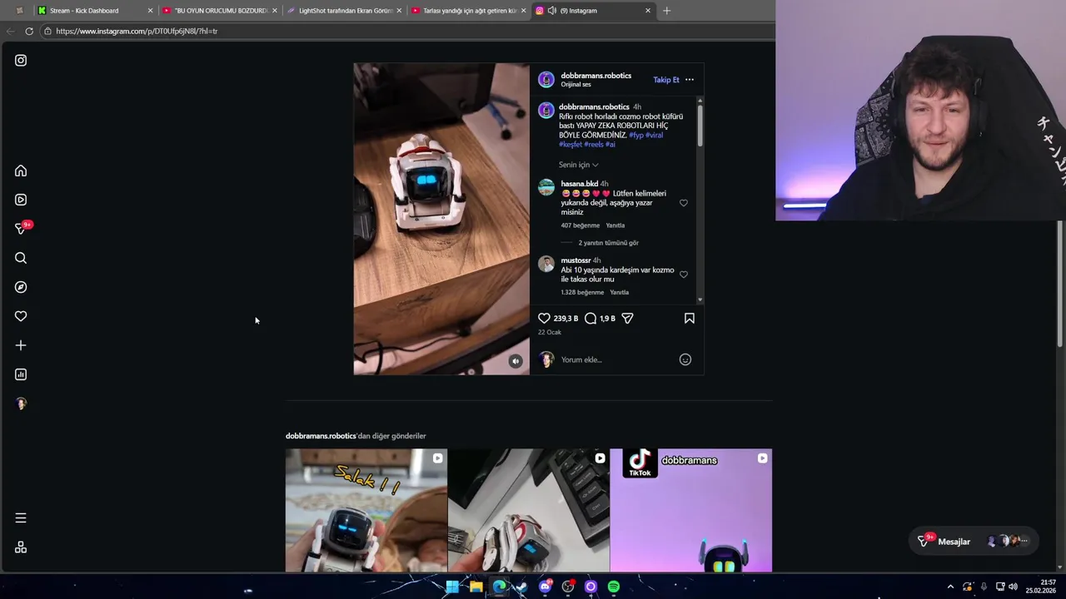
Task: Switch to 'Stream - Kick Dashboard' tab
Action: pos(94,11)
